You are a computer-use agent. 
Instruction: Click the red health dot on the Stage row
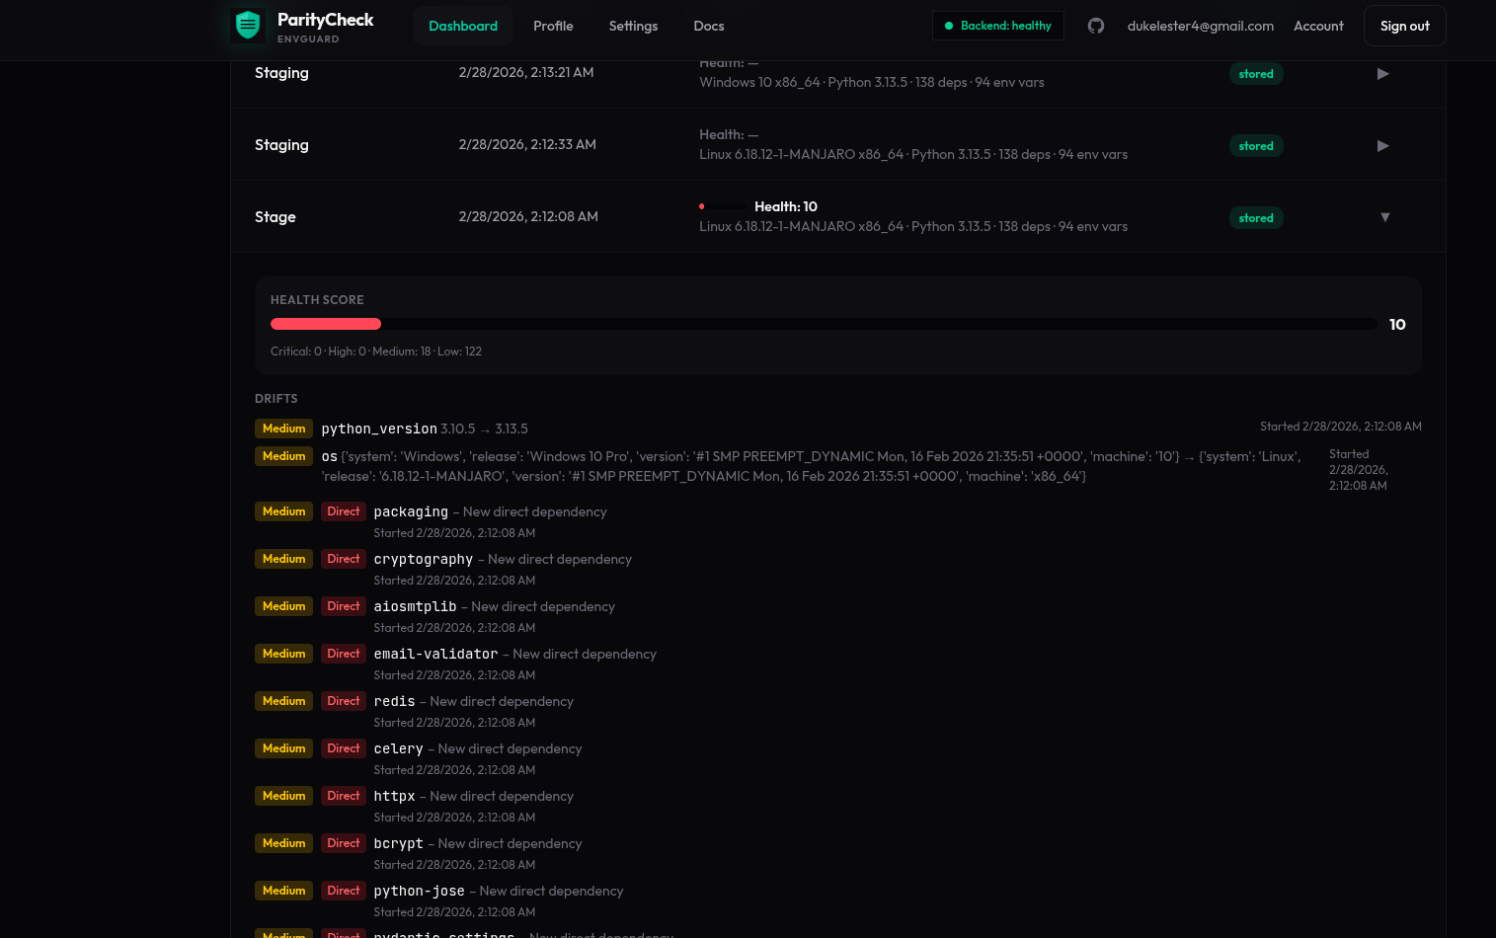click(x=702, y=206)
